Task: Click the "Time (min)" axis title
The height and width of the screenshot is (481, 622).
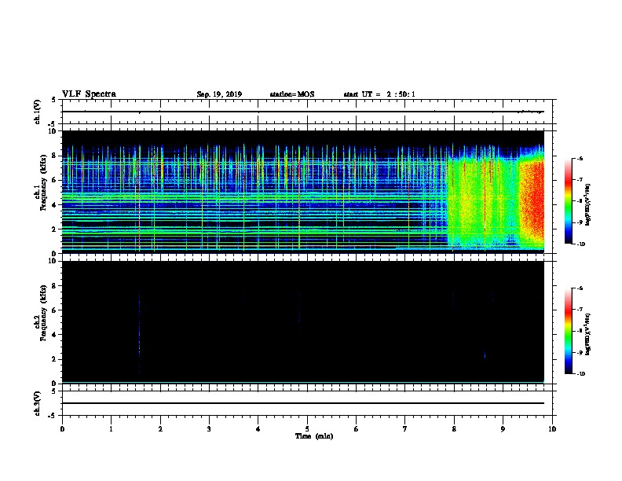Action: [x=314, y=436]
